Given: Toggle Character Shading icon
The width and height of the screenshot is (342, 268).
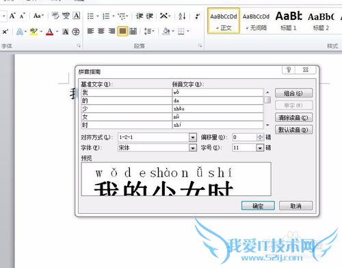Looking at the screenshot, I should [x=66, y=32].
